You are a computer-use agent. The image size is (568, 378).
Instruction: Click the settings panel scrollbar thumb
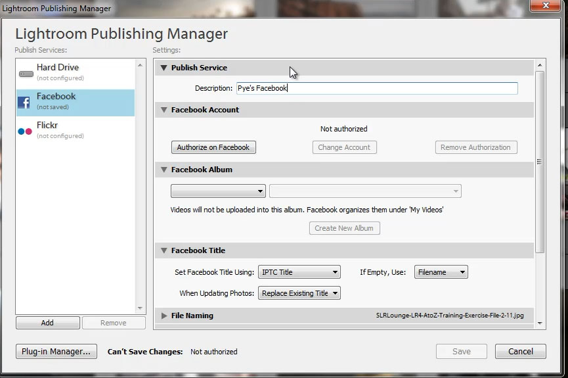point(540,162)
